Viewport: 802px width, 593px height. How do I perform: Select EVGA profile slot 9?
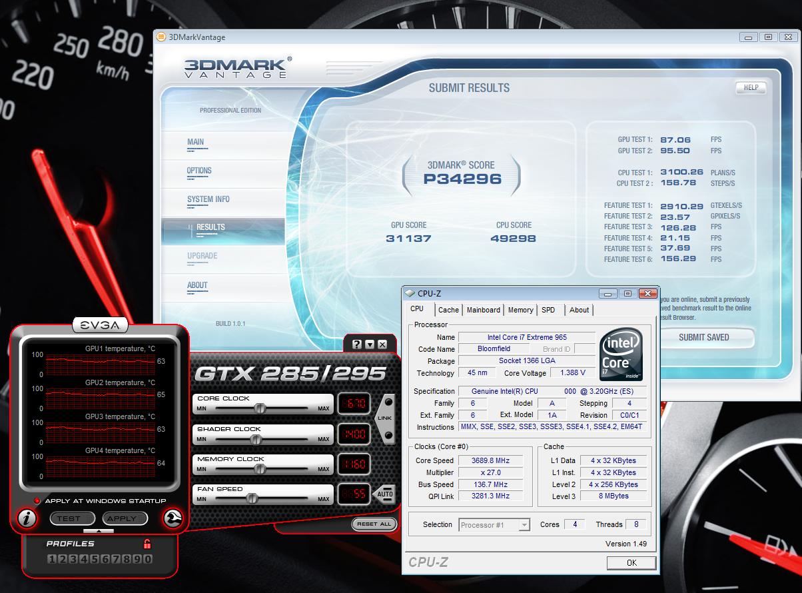[x=137, y=558]
